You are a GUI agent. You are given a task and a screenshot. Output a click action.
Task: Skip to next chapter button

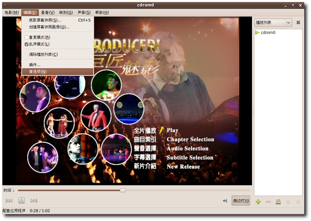point(34,201)
